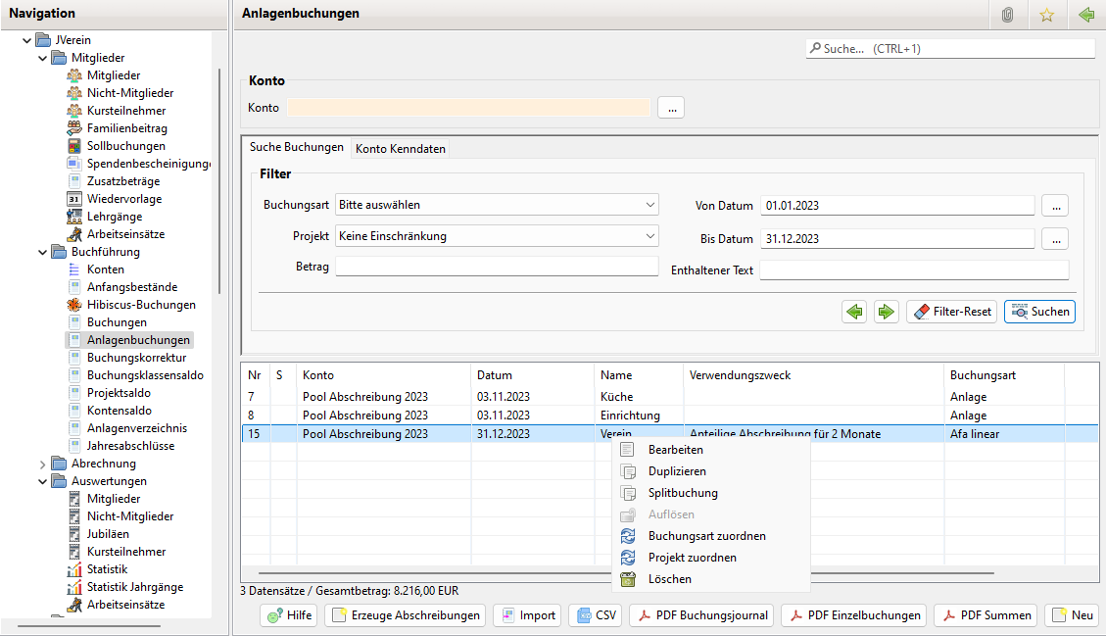Click the horizontal scrollbar under the table
Viewport: 1106px width, 636px height.
pyautogui.click(x=627, y=573)
